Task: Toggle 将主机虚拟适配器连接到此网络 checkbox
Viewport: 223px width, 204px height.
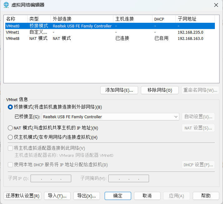Action: (x=10, y=148)
